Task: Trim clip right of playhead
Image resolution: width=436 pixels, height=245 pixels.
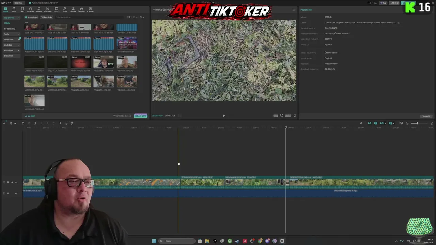Action: [47, 123]
